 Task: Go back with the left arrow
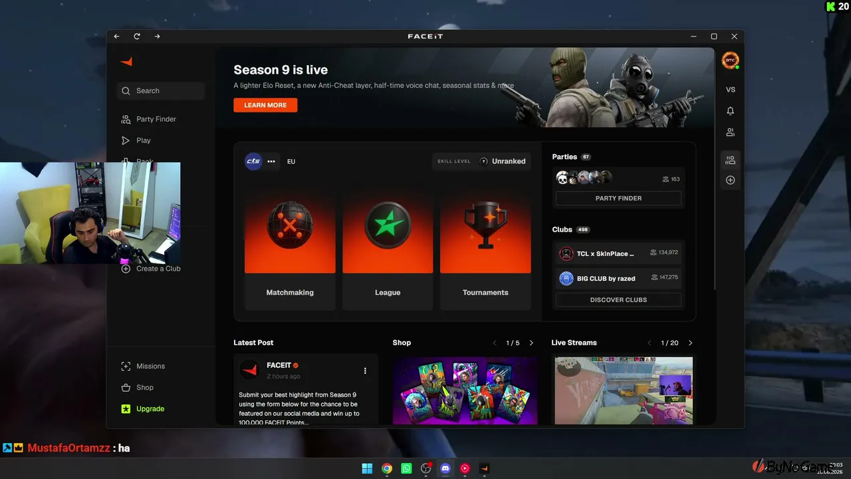(x=117, y=37)
